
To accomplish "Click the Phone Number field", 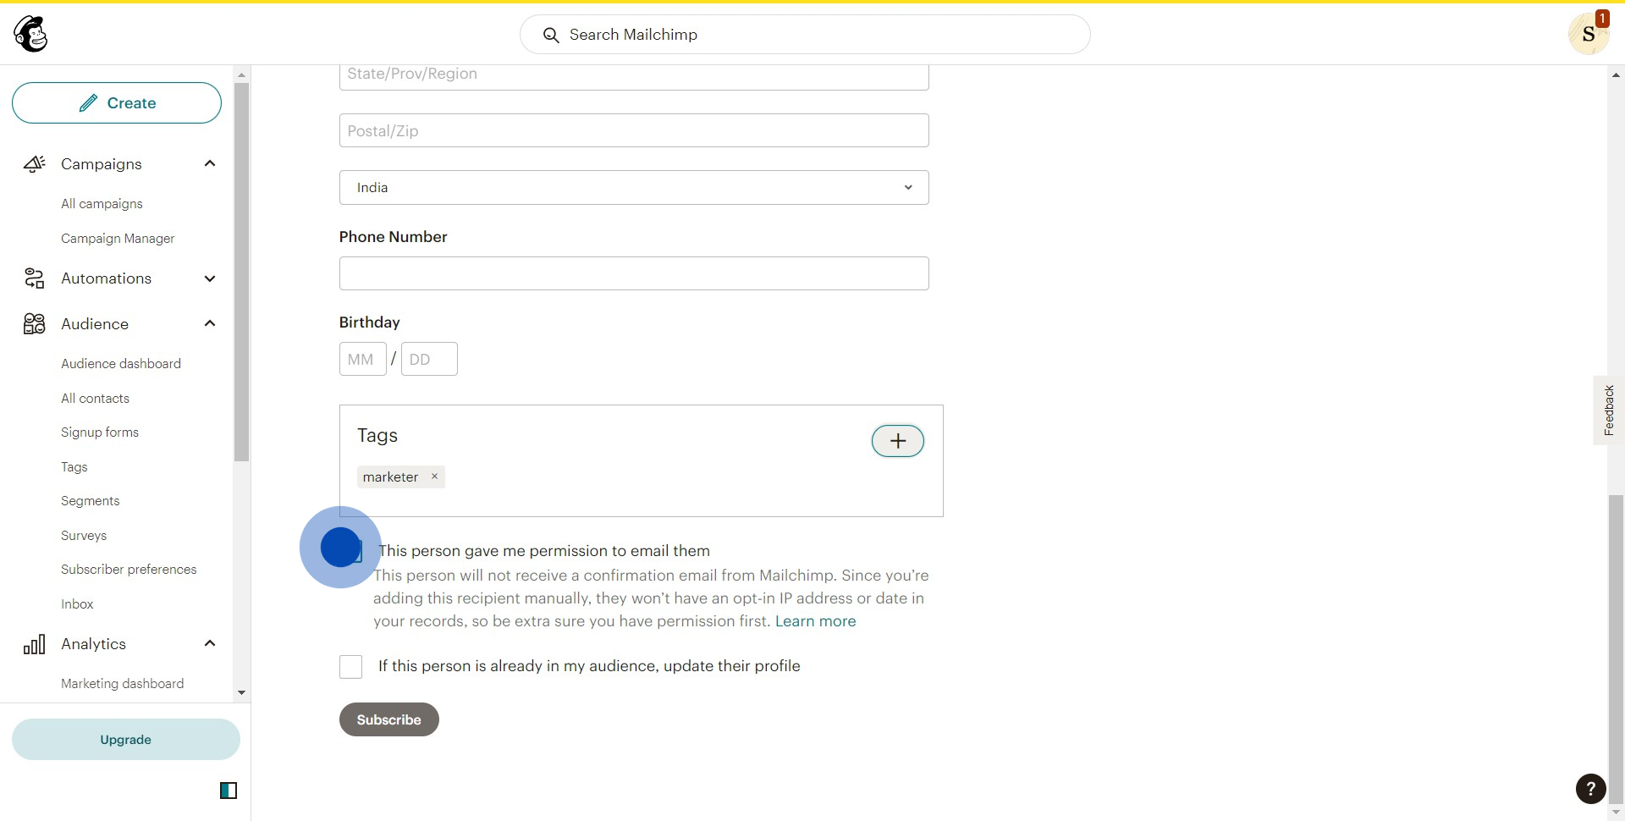I will coord(634,273).
